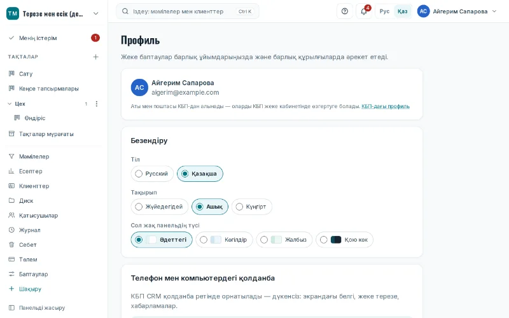Click the Себет trash icon
Image resolution: width=509 pixels, height=318 pixels.
pyautogui.click(x=11, y=245)
